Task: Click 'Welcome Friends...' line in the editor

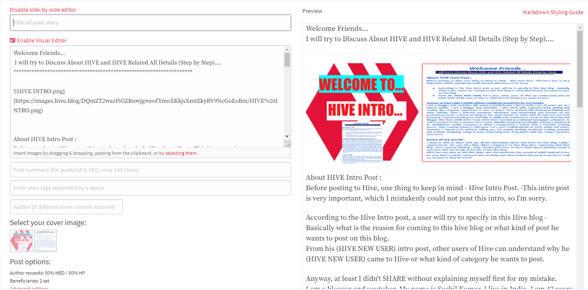Action: pyautogui.click(x=39, y=53)
